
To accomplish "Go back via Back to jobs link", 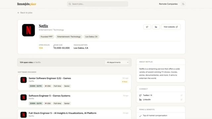I will [x=25, y=13].
